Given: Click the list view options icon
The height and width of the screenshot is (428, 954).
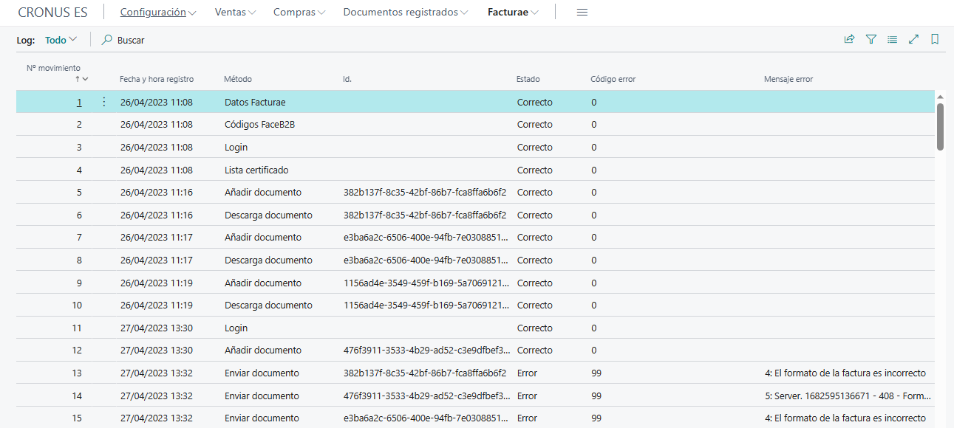Looking at the screenshot, I should pos(892,39).
